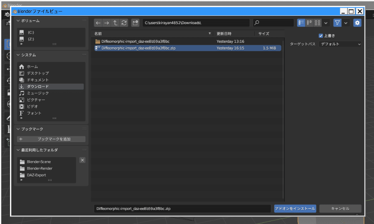Go to ミュージック folder
This screenshot has height=224, width=374.
coord(51,93)
